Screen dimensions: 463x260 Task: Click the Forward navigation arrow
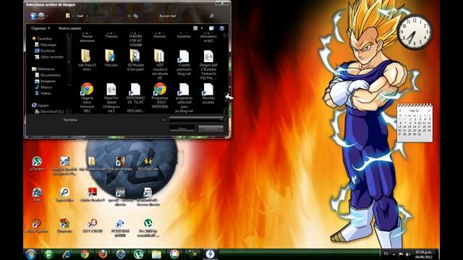pos(42,16)
